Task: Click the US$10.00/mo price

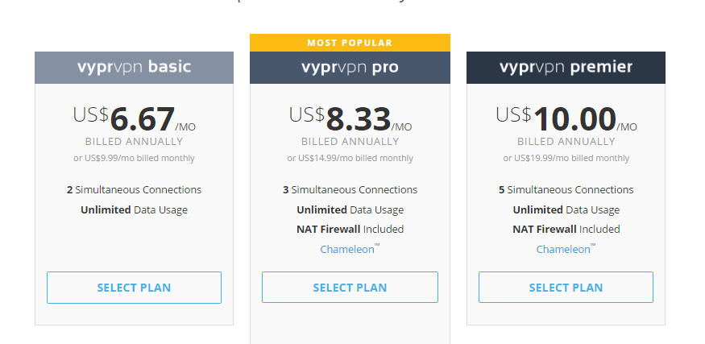Action: coord(566,119)
